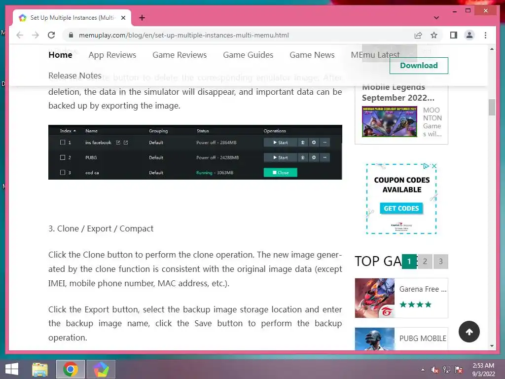Open the MEmu taskbar icon
The width and height of the screenshot is (505, 379).
[101, 369]
